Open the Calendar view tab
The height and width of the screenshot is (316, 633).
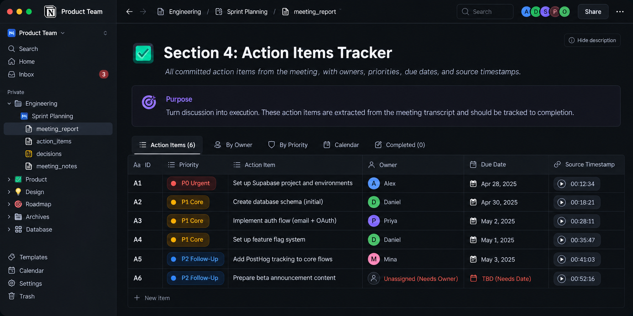click(x=341, y=145)
